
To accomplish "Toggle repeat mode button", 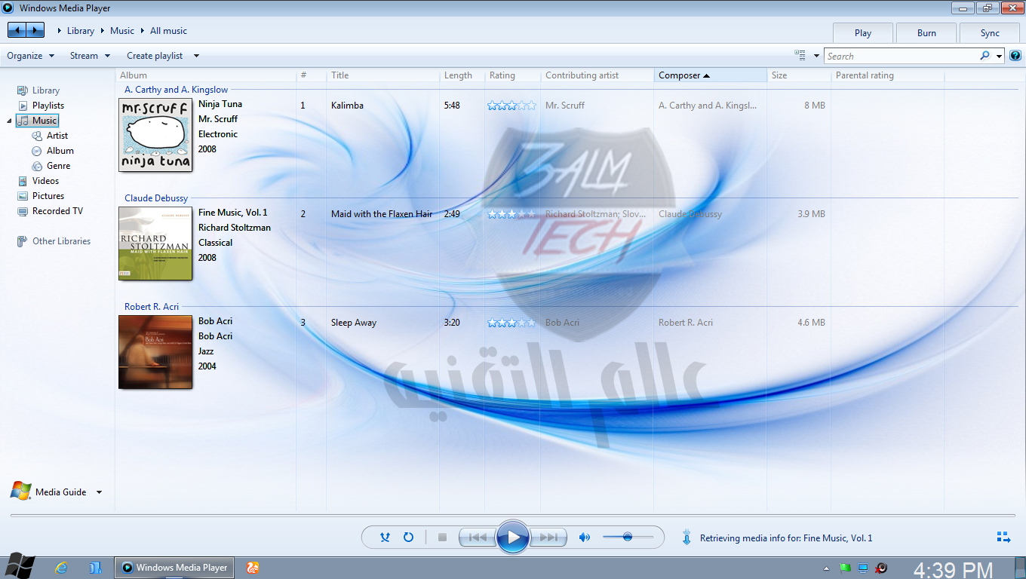I will (x=408, y=538).
